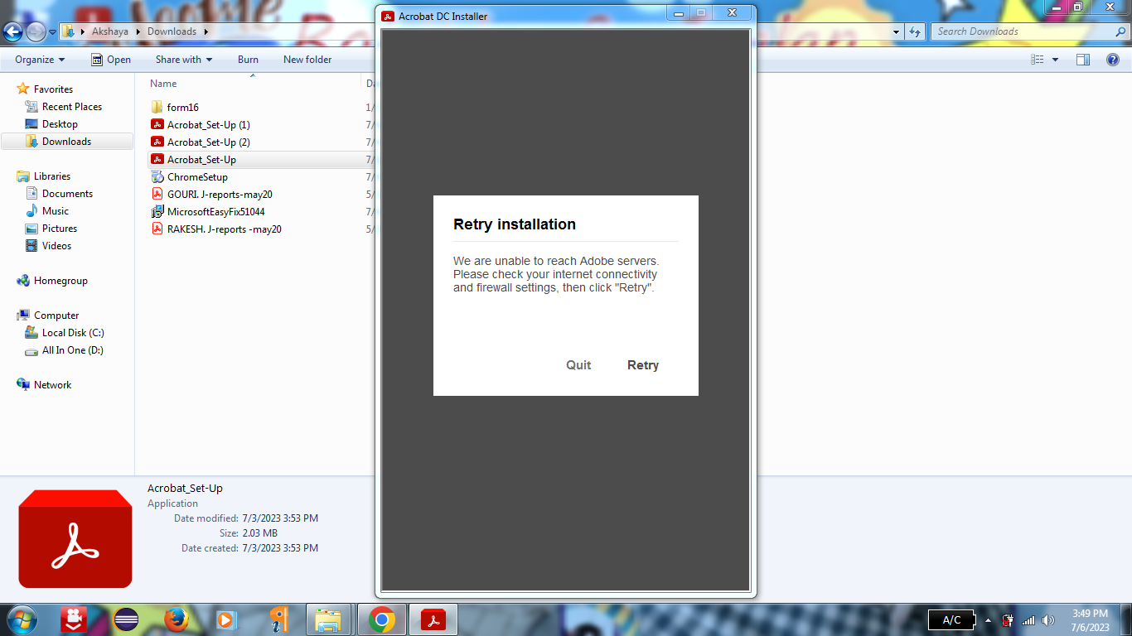Image resolution: width=1132 pixels, height=636 pixels.
Task: Select Desktop in the navigation pane
Action: click(x=60, y=124)
